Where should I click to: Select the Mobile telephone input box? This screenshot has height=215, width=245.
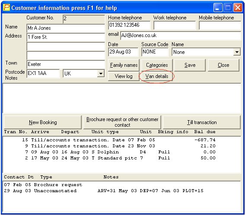(x=220, y=25)
